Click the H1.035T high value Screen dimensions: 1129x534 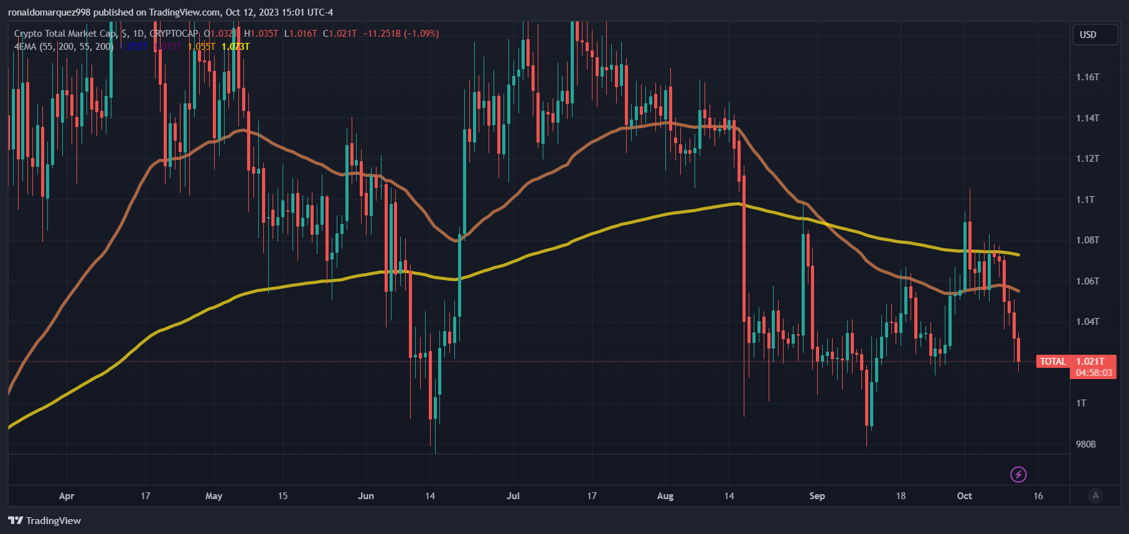pos(261,34)
